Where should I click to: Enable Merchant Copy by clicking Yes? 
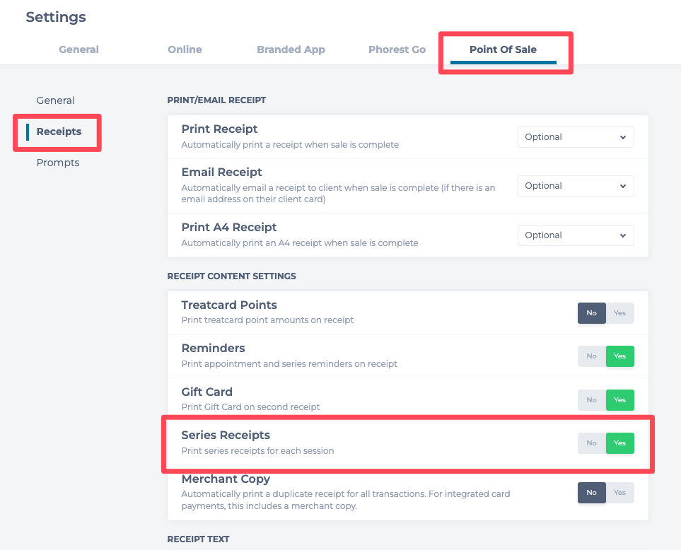click(x=620, y=493)
